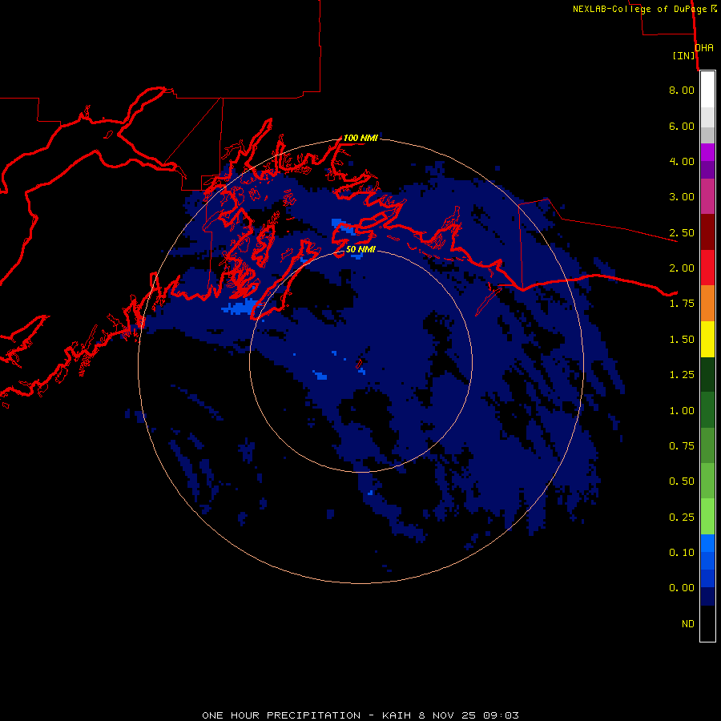
Task: Click the 1.25 legend value
Action: (x=682, y=375)
